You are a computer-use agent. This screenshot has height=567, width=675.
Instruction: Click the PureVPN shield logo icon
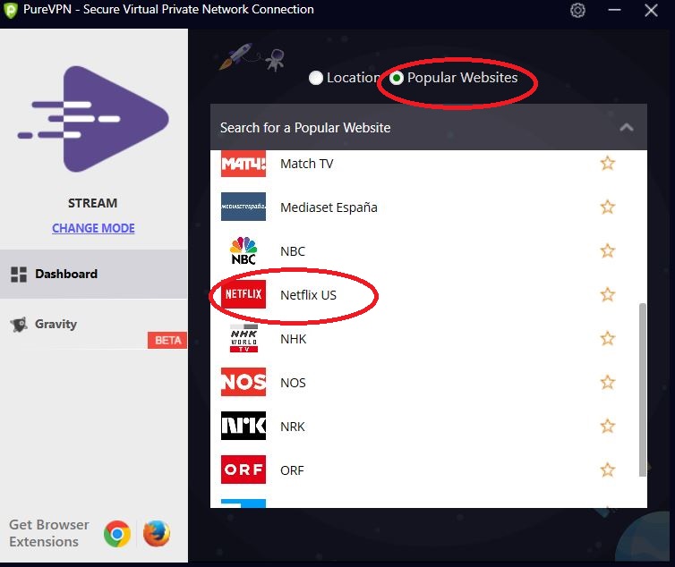[x=11, y=11]
